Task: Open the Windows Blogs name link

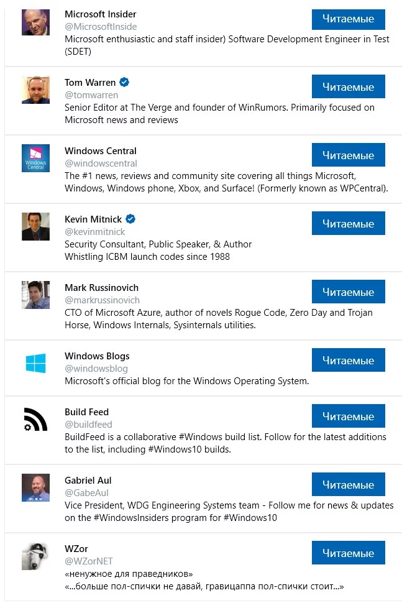Action: [97, 356]
